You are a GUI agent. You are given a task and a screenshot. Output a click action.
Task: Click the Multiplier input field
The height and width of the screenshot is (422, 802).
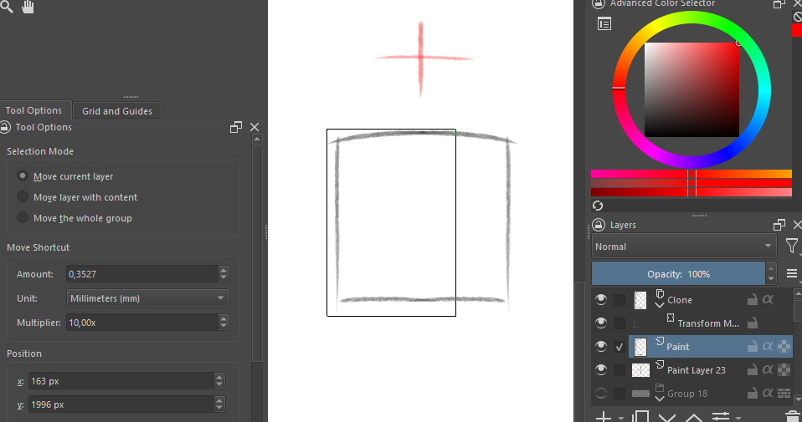click(142, 323)
